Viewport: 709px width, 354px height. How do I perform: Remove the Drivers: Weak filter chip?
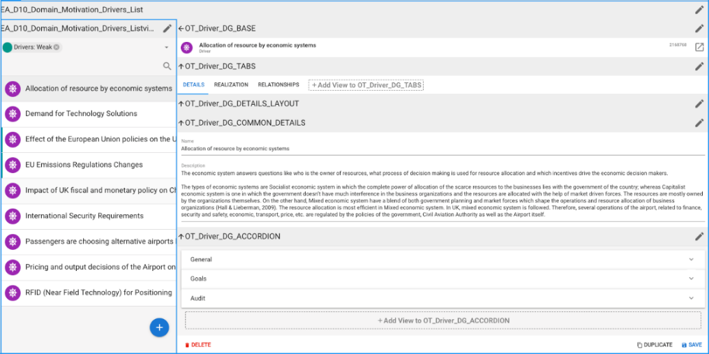click(x=57, y=47)
